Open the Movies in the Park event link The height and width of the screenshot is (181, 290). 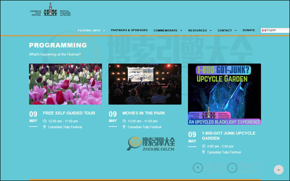144,113
